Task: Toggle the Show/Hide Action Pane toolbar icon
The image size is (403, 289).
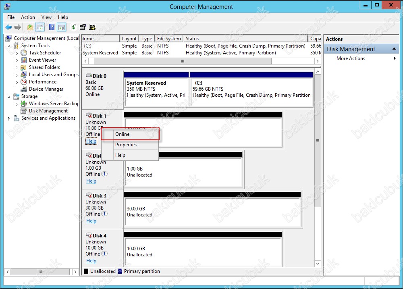Action: pos(62,27)
